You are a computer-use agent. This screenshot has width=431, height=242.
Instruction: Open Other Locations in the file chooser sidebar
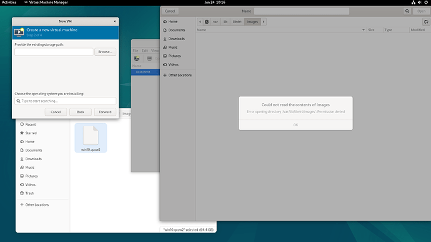point(177,75)
